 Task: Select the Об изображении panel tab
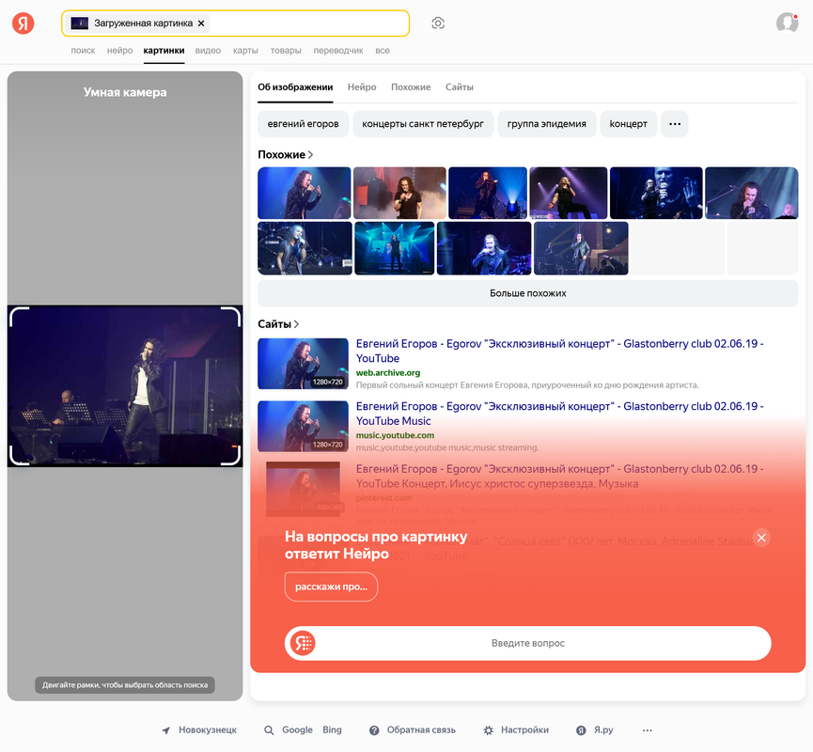tap(295, 87)
